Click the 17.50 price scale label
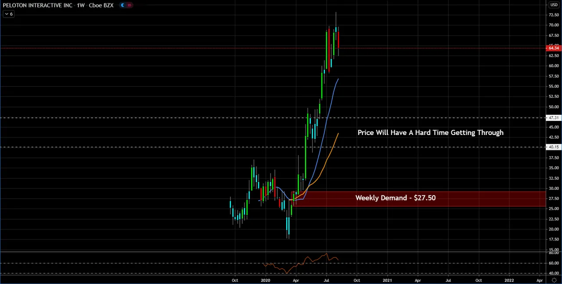 point(554,240)
